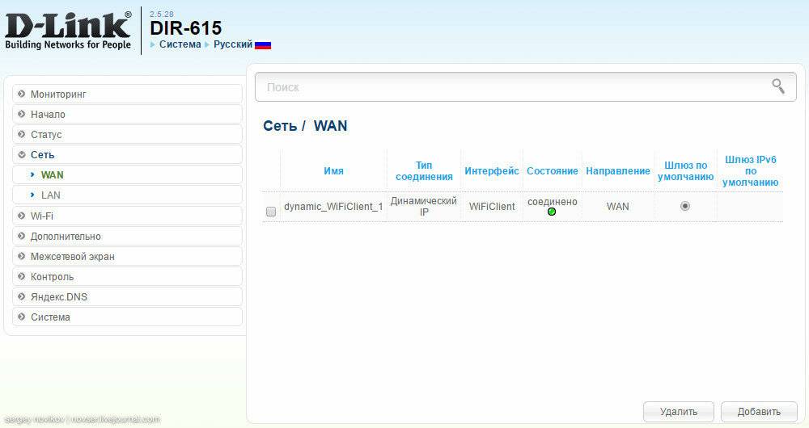This screenshot has width=809, height=428.
Task: Click arrow icon before Система in header
Action: click(x=153, y=44)
